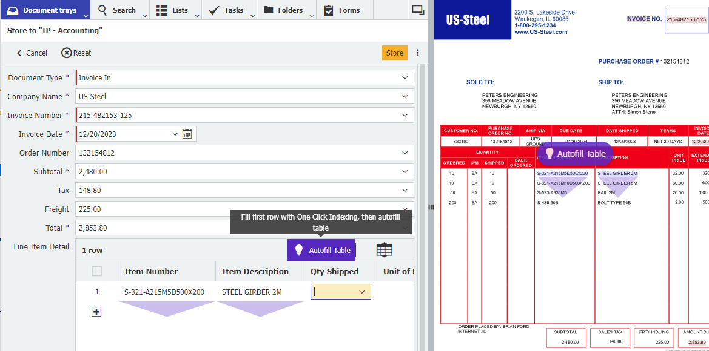Switch to the Tasks tab

[x=226, y=10]
